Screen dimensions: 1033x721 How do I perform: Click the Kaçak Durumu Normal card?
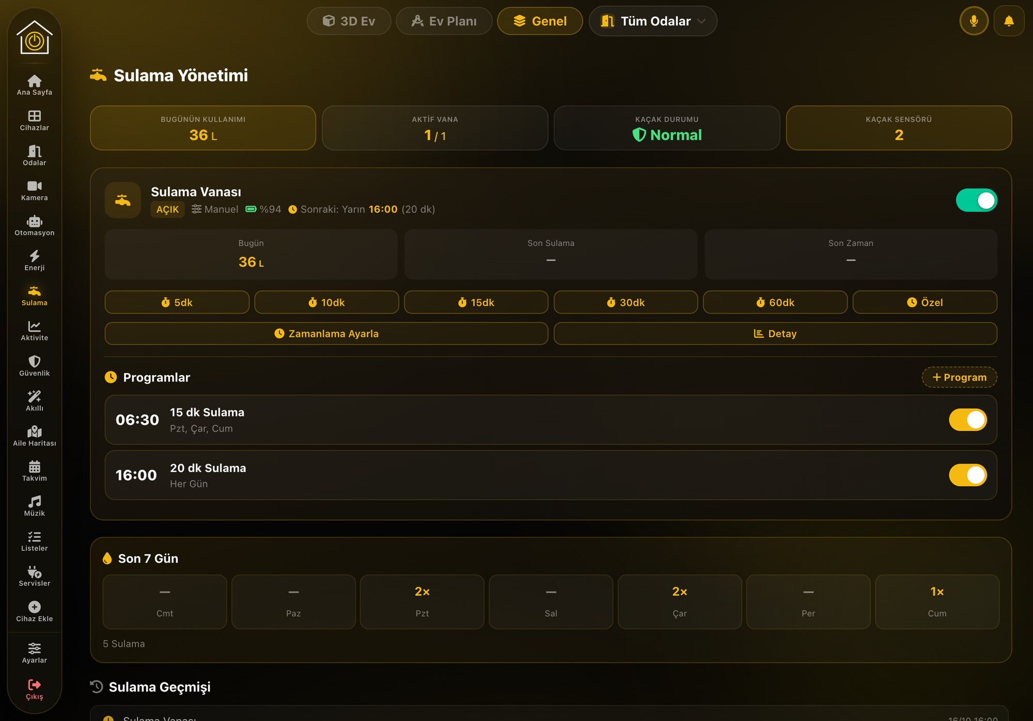click(x=667, y=128)
